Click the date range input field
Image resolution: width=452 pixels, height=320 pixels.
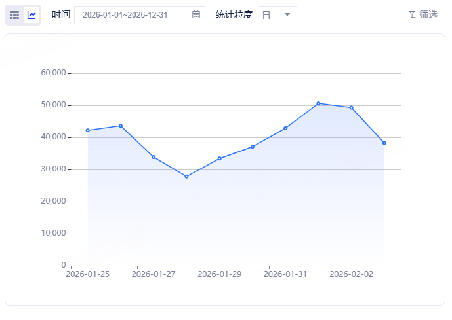(140, 15)
